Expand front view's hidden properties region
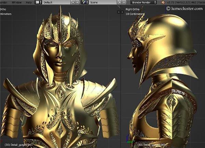Screen dimensions: 205x148 [119, 12]
